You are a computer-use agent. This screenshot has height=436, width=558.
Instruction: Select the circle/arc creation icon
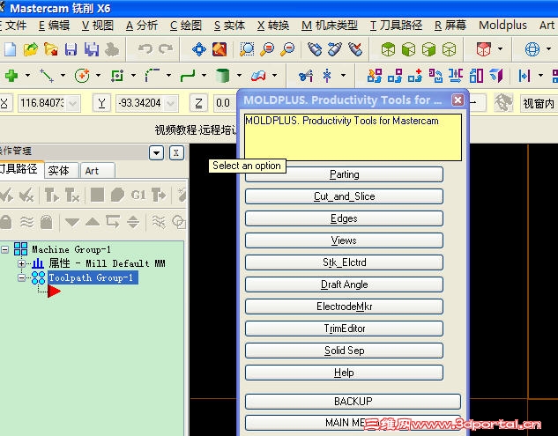click(x=82, y=76)
